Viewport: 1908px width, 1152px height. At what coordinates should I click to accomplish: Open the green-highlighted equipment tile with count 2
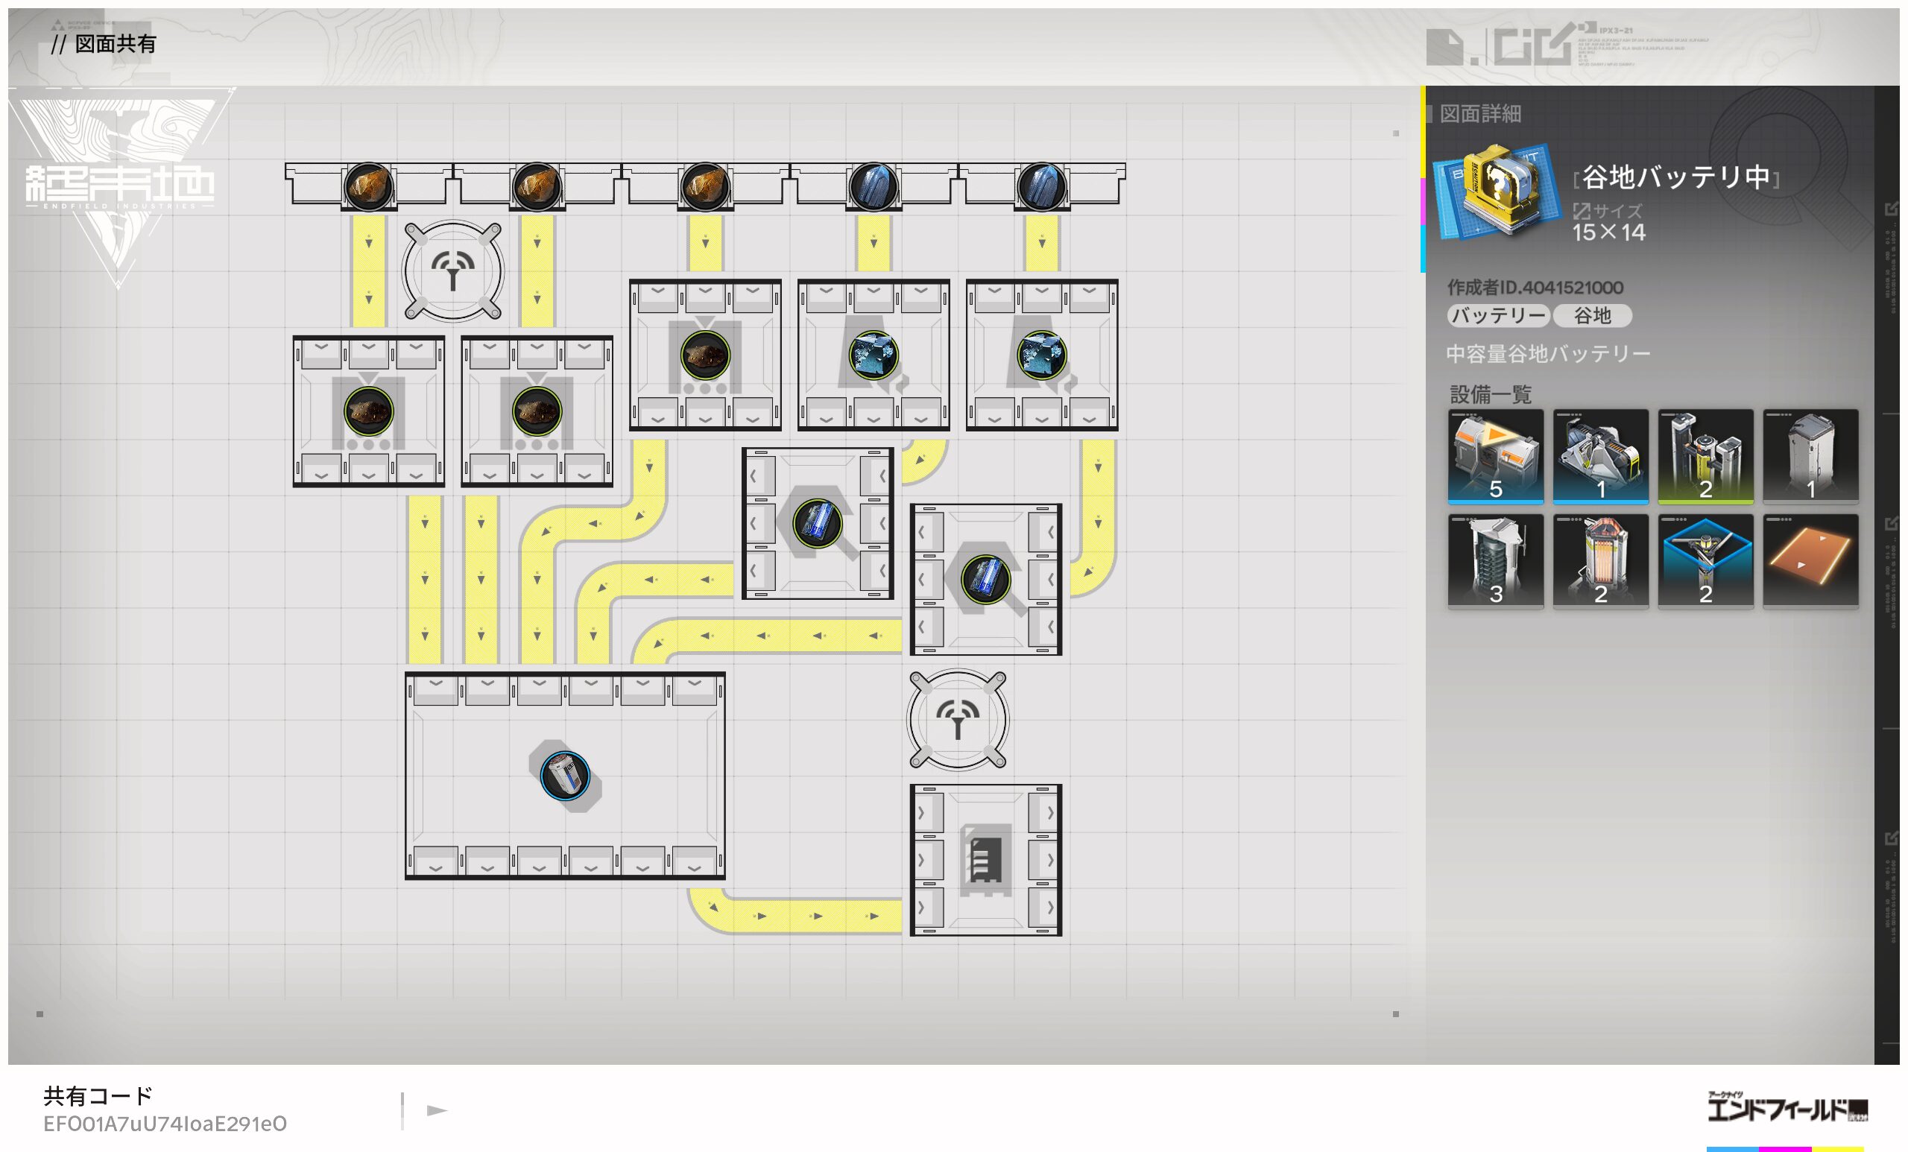(x=1705, y=456)
